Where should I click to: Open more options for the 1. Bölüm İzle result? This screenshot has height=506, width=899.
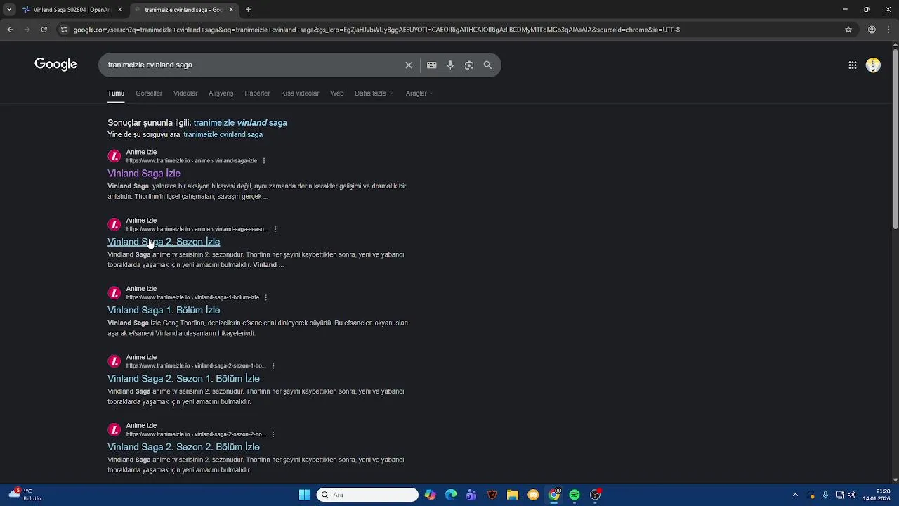click(x=266, y=297)
